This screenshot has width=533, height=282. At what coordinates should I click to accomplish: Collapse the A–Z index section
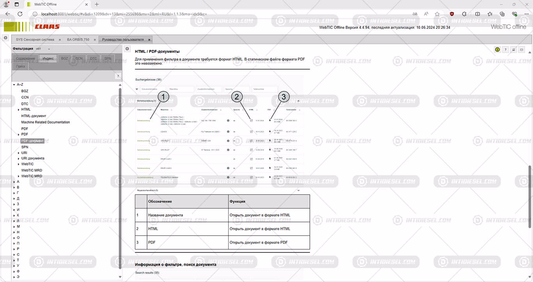coord(14,85)
